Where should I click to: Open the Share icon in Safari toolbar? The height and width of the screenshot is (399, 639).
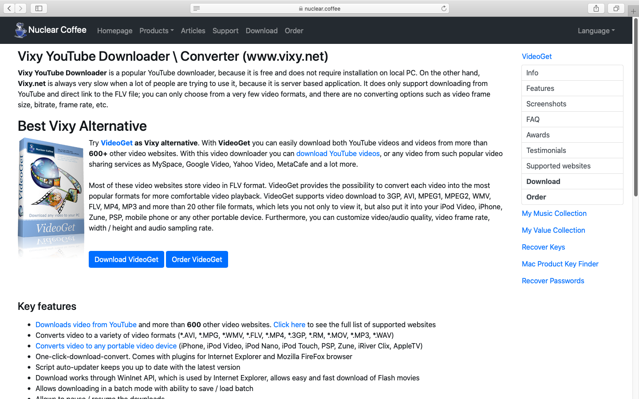click(x=596, y=8)
